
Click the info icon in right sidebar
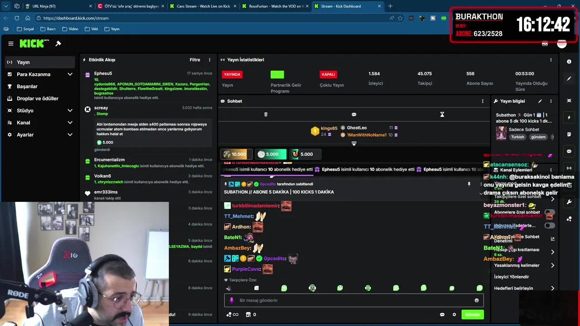pos(569,62)
